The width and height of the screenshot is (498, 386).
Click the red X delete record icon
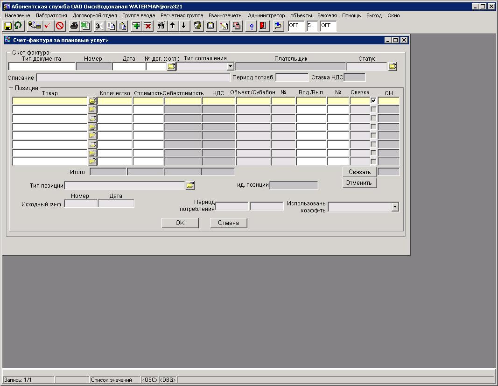click(x=148, y=26)
